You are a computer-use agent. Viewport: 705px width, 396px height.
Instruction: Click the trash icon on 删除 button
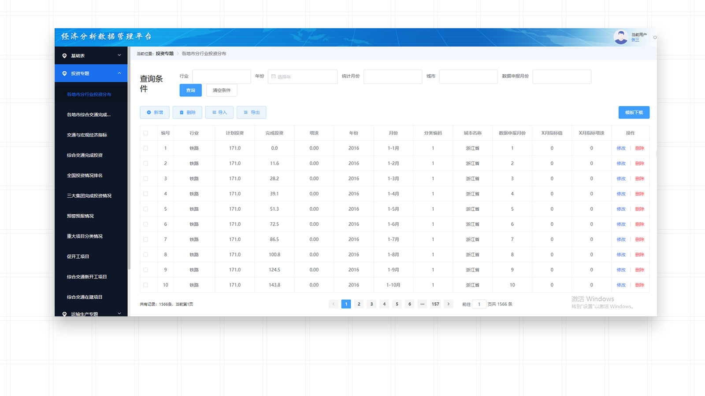(182, 113)
